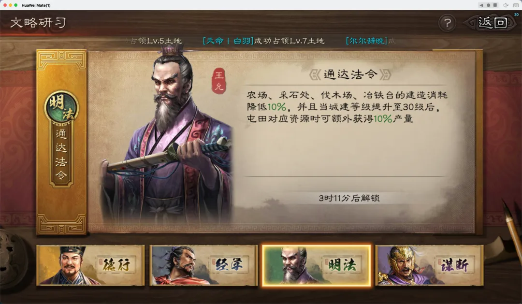Click the [天命|白羽] announcement link

(x=228, y=41)
